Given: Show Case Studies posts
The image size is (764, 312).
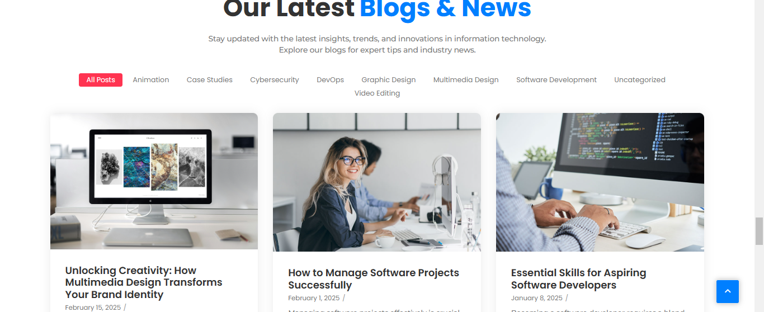Looking at the screenshot, I should click(x=210, y=80).
